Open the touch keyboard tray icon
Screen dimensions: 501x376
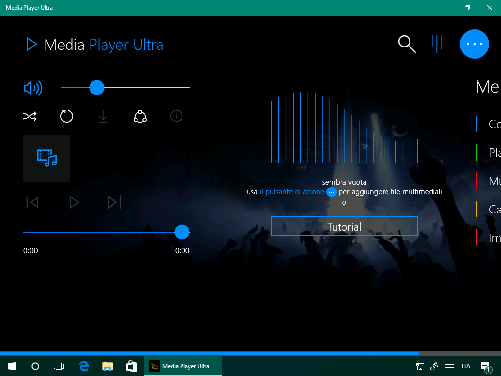click(x=449, y=366)
